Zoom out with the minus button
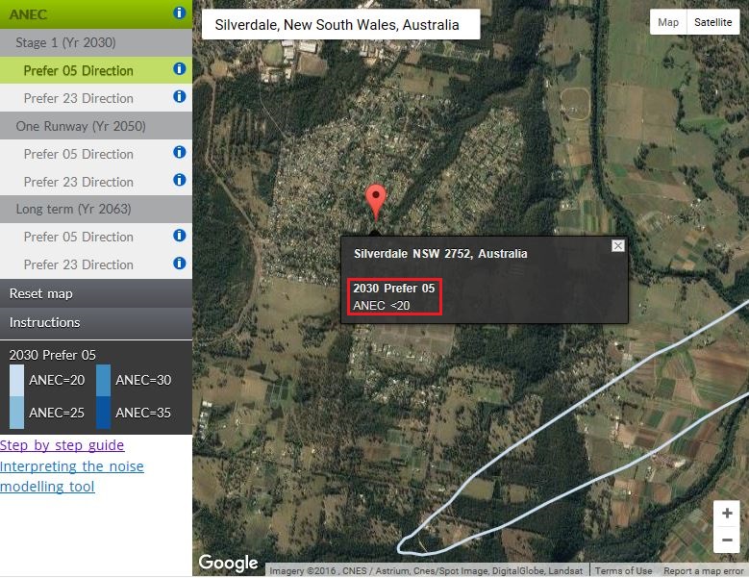The height and width of the screenshot is (578, 749). [727, 540]
